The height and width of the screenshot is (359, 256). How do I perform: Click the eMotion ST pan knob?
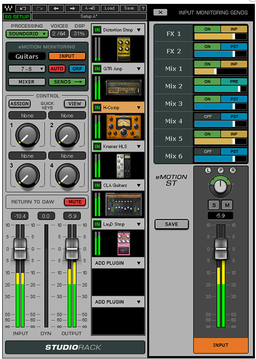(221, 187)
